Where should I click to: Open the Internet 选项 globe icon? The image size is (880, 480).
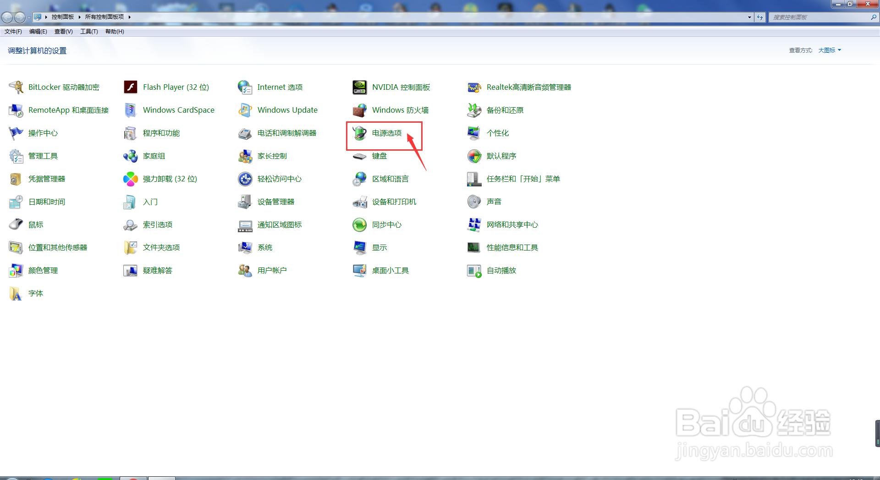(x=245, y=87)
